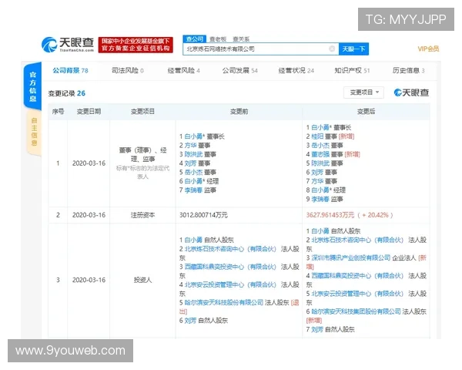The image size is (462, 370).
Task: Click the 变更日期 column header
Action: tap(89, 112)
